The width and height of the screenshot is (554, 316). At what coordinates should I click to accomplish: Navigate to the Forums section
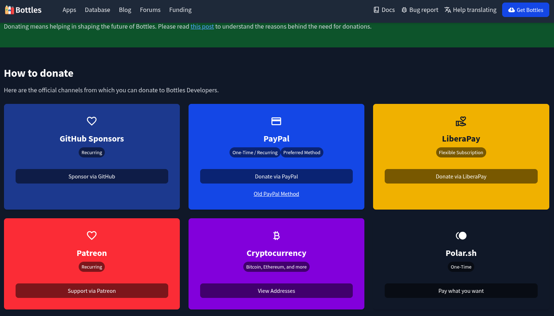(x=150, y=10)
